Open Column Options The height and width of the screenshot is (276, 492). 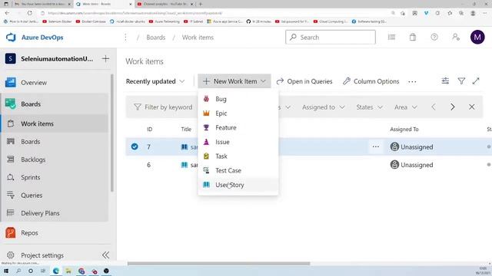point(371,81)
